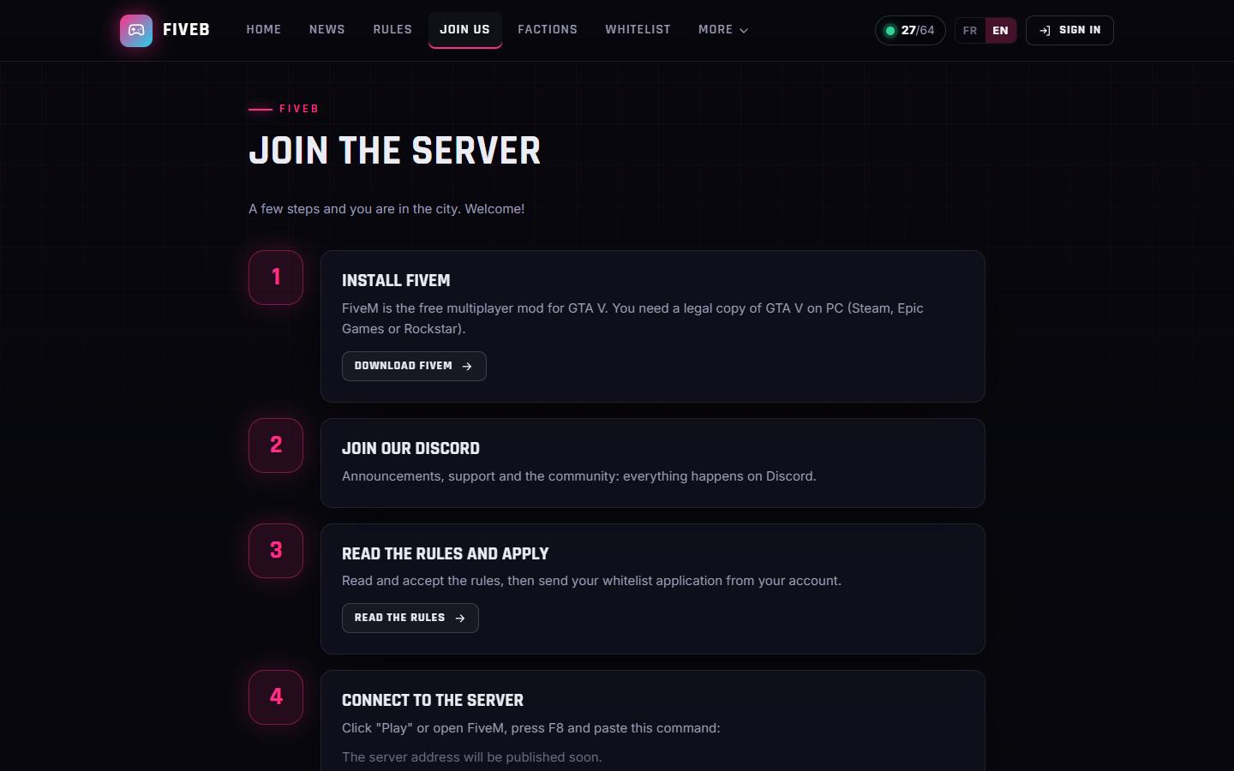
Task: Select the Join Us nav tab
Action: click(465, 30)
